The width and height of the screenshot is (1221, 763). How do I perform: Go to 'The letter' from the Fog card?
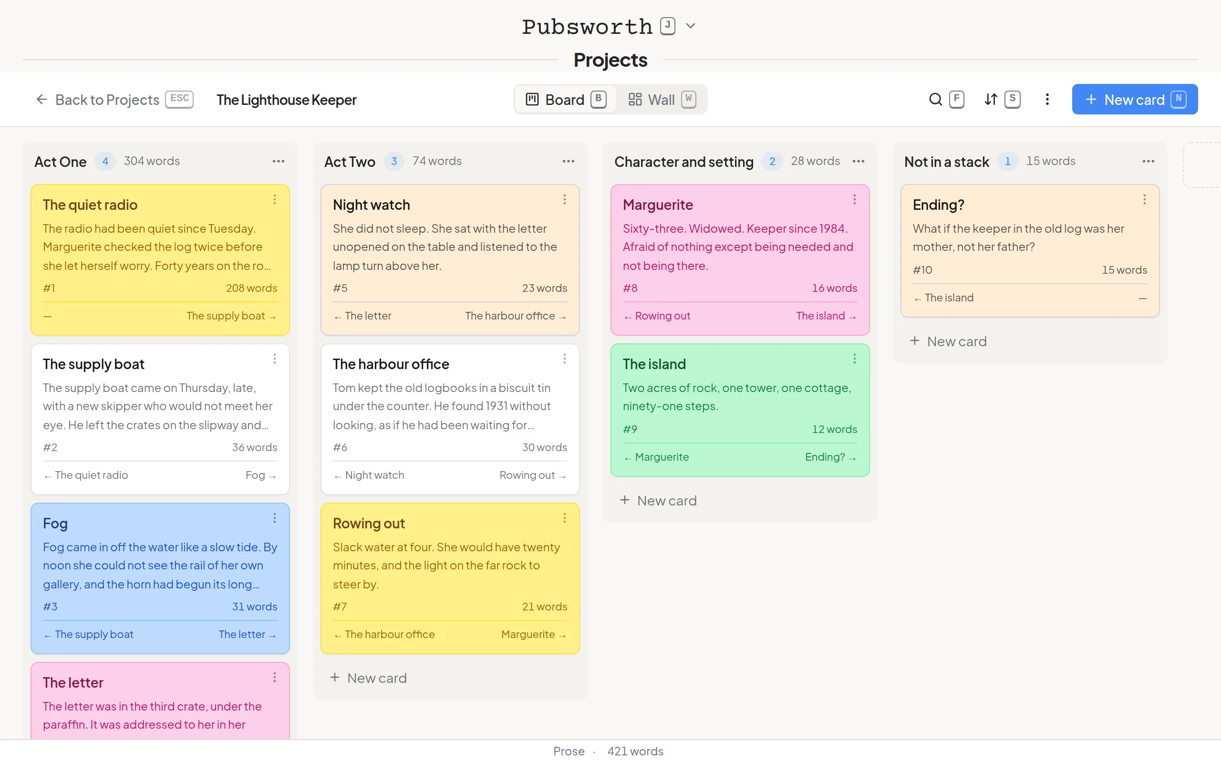click(x=247, y=634)
